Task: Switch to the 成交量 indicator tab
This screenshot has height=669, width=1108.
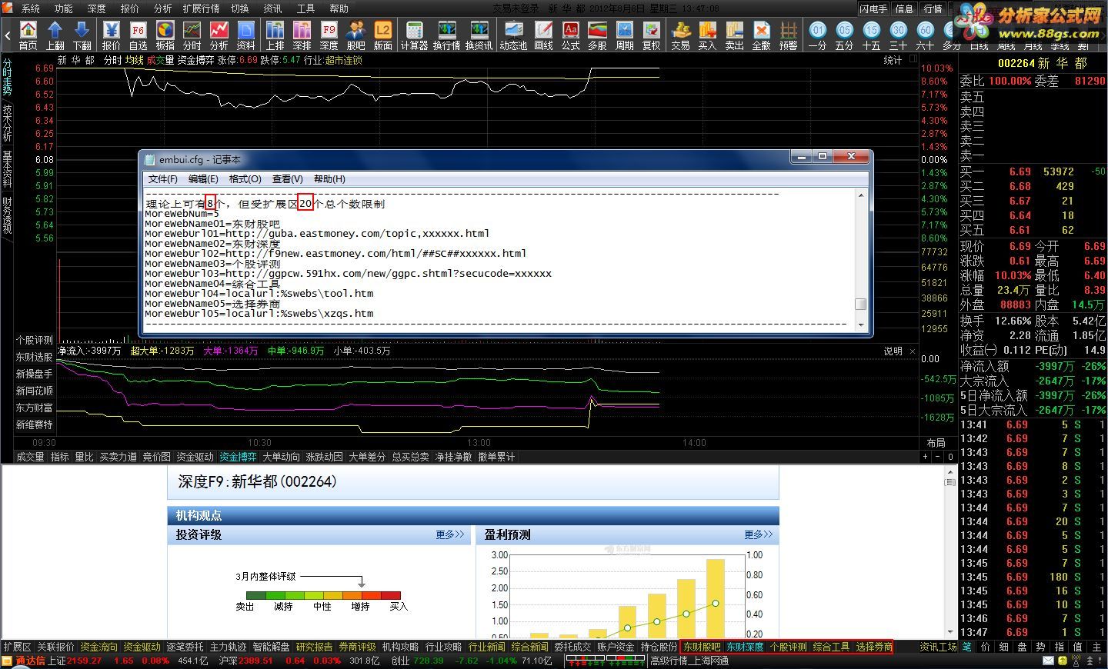Action: coord(31,457)
